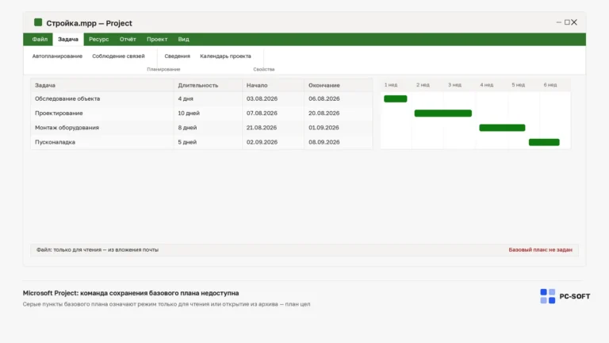This screenshot has width=609, height=343.
Task: Click the 2 нед timeline header
Action: point(423,85)
